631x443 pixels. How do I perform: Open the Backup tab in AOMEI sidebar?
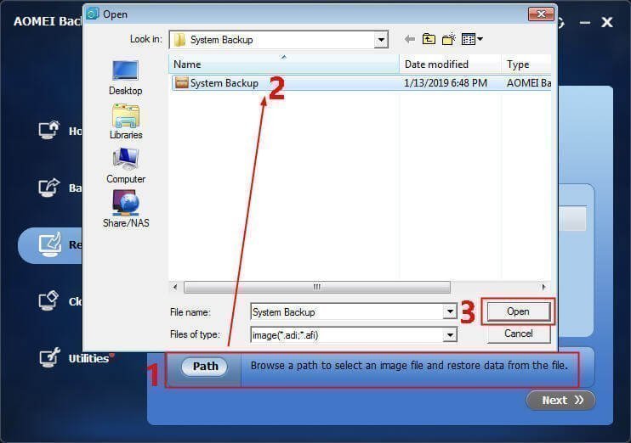pos(60,188)
